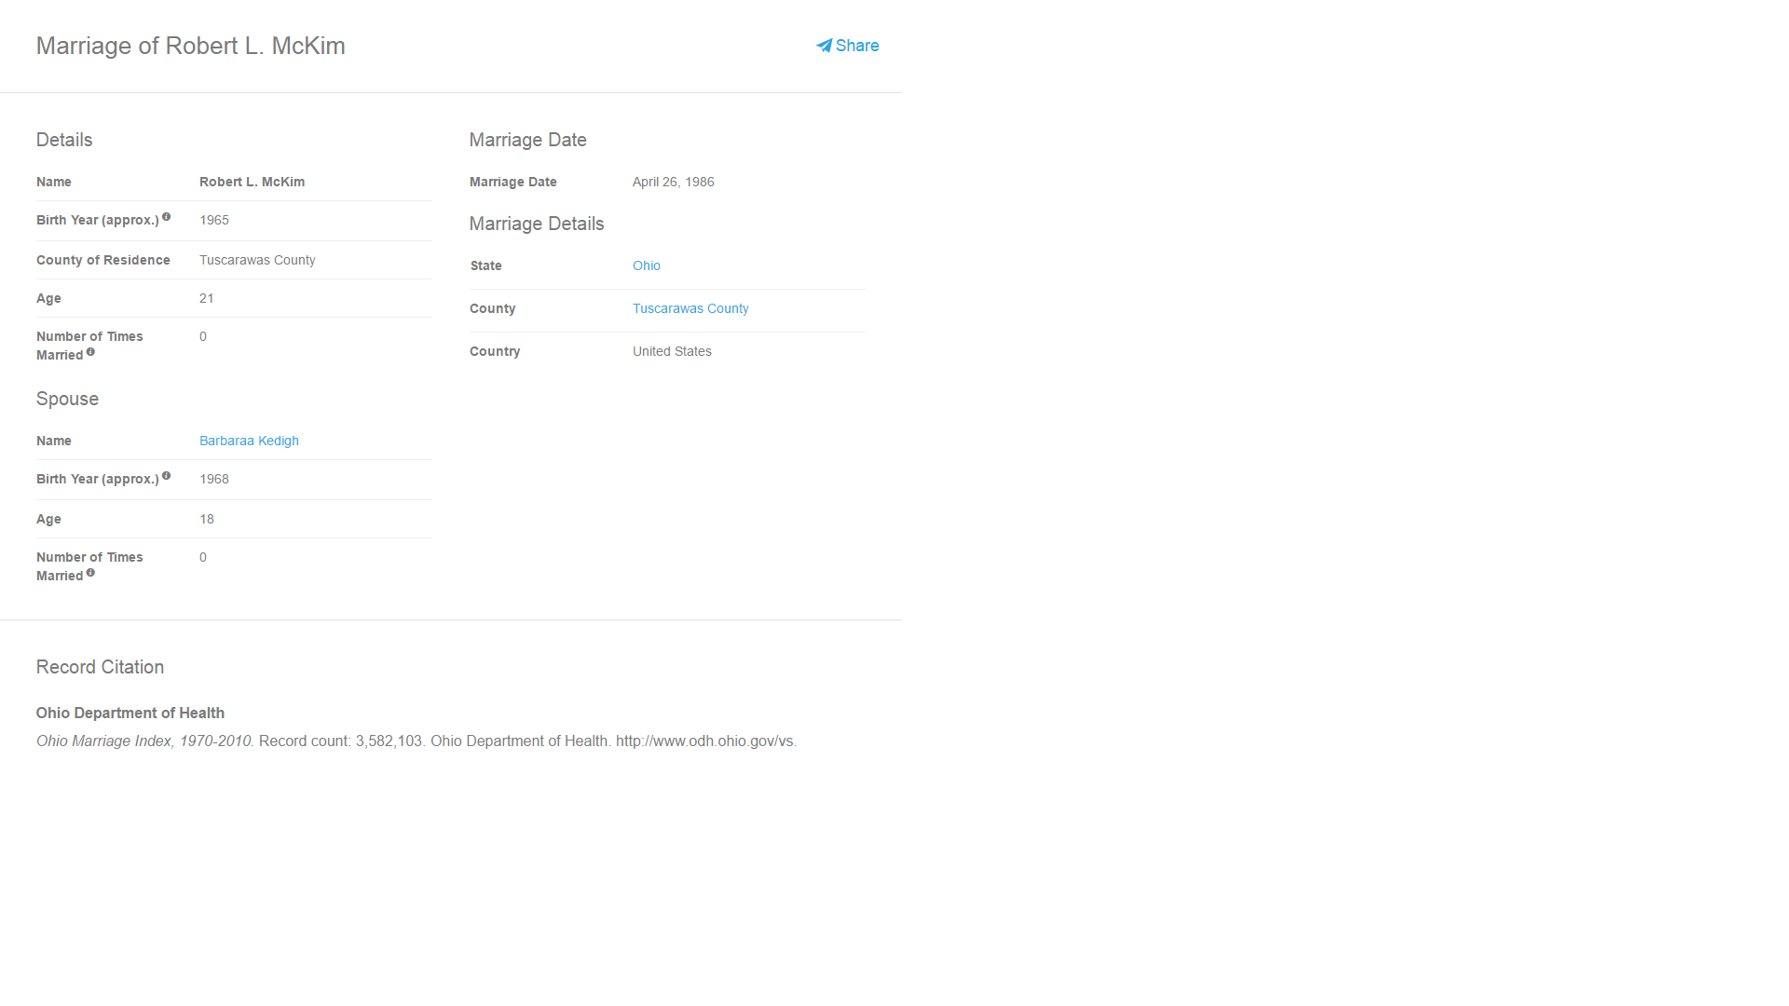Click the 'Record count: 3,582,103' citation text

point(342,741)
